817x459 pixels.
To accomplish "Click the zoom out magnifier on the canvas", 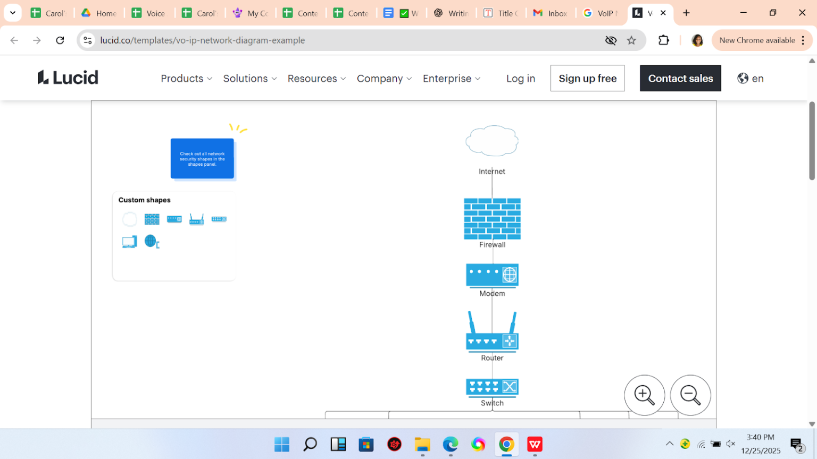I will click(690, 395).
